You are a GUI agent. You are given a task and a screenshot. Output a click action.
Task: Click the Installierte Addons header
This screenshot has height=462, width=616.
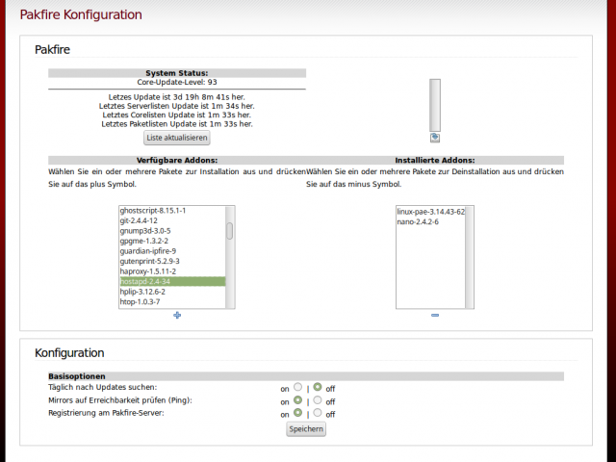click(x=435, y=161)
